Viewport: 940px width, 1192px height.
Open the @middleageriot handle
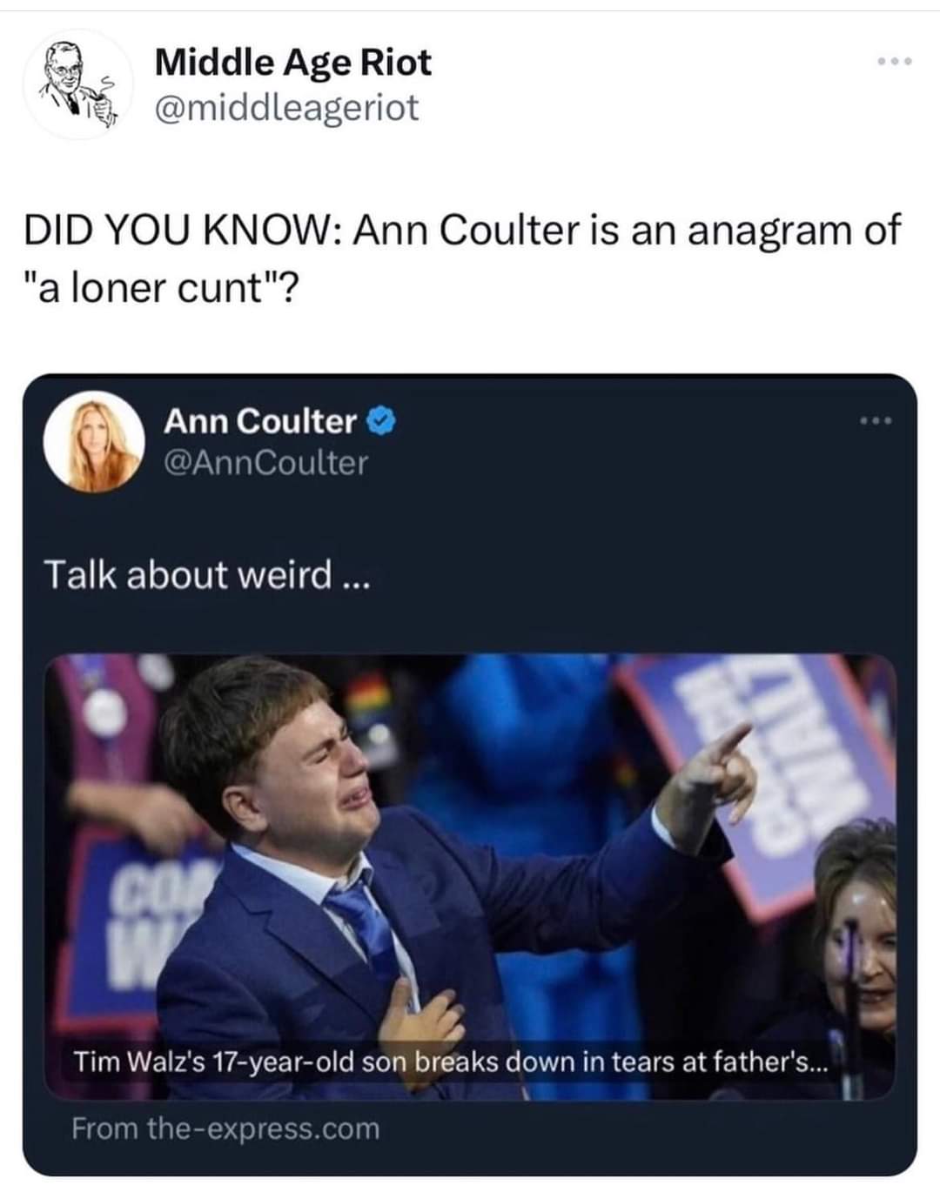pyautogui.click(x=286, y=107)
